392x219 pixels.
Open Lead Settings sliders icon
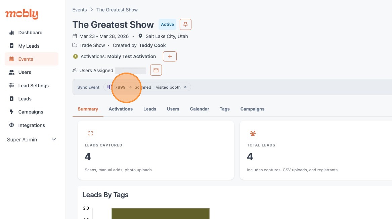[12, 86]
